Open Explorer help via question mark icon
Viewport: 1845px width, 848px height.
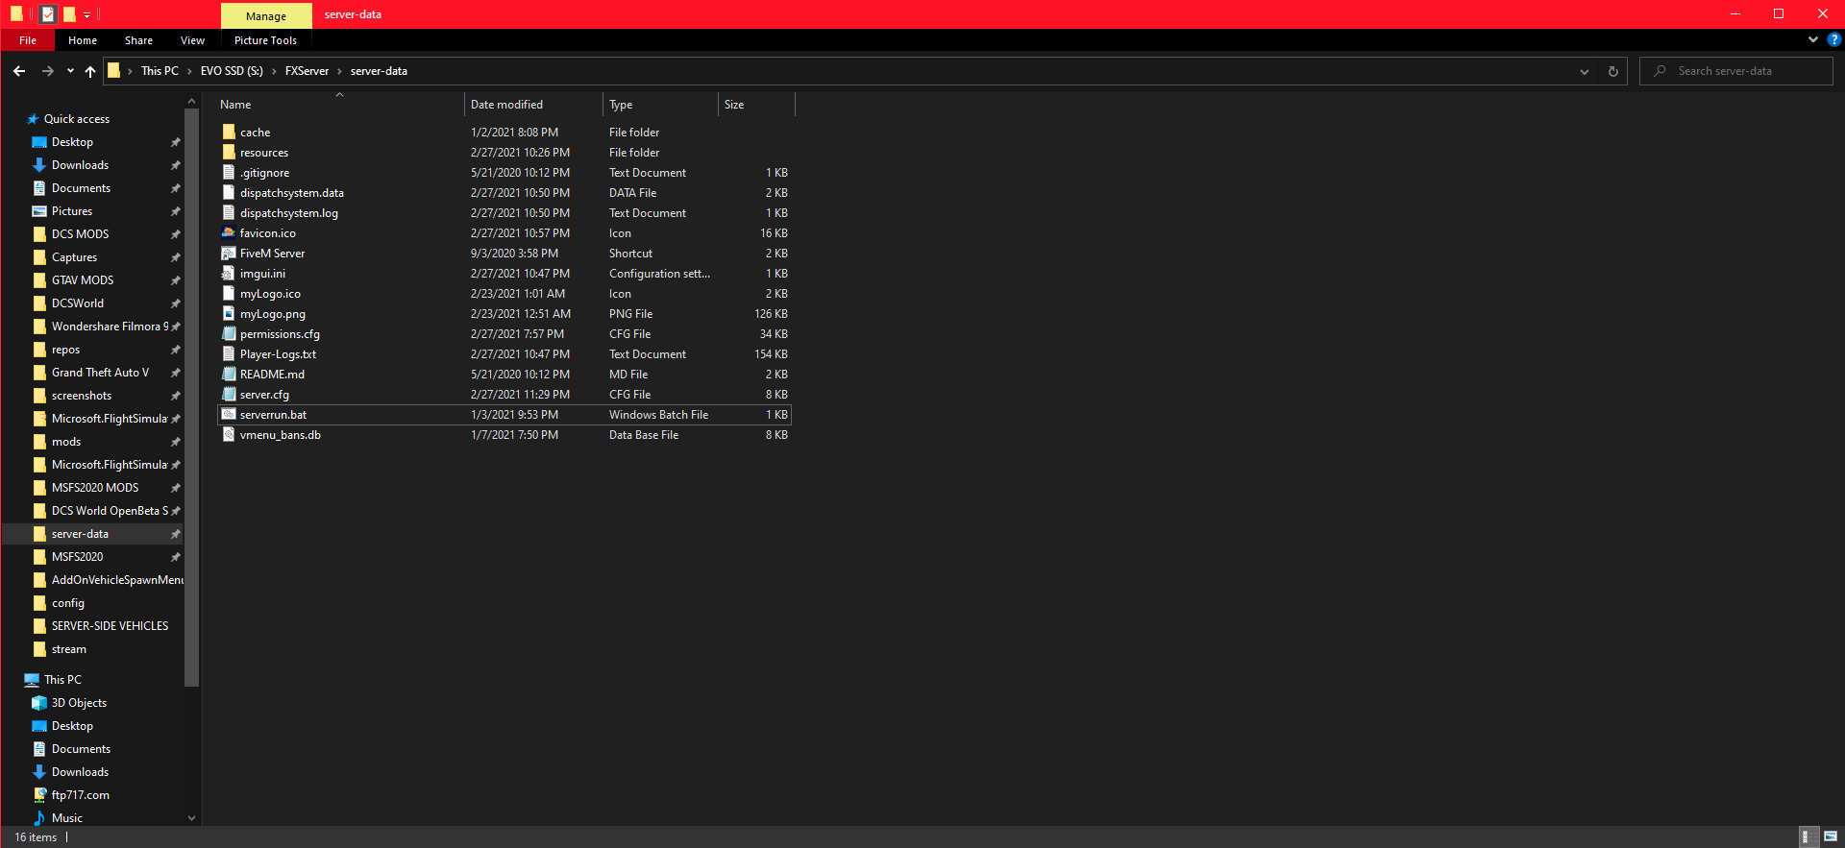point(1834,40)
